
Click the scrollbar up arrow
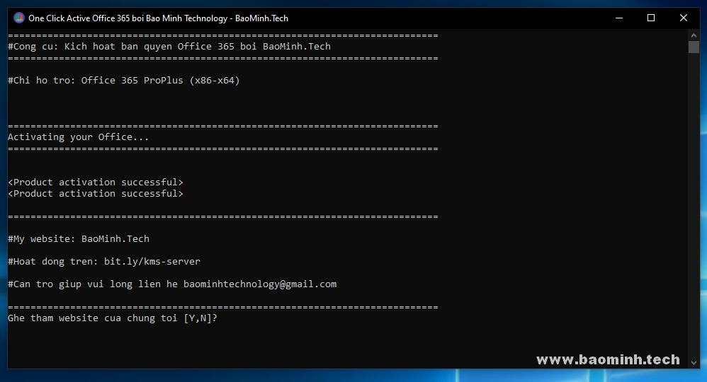pos(694,35)
